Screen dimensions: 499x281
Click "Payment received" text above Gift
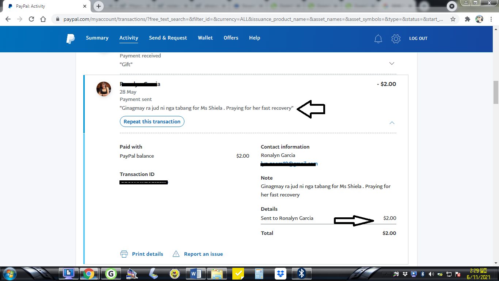(140, 56)
